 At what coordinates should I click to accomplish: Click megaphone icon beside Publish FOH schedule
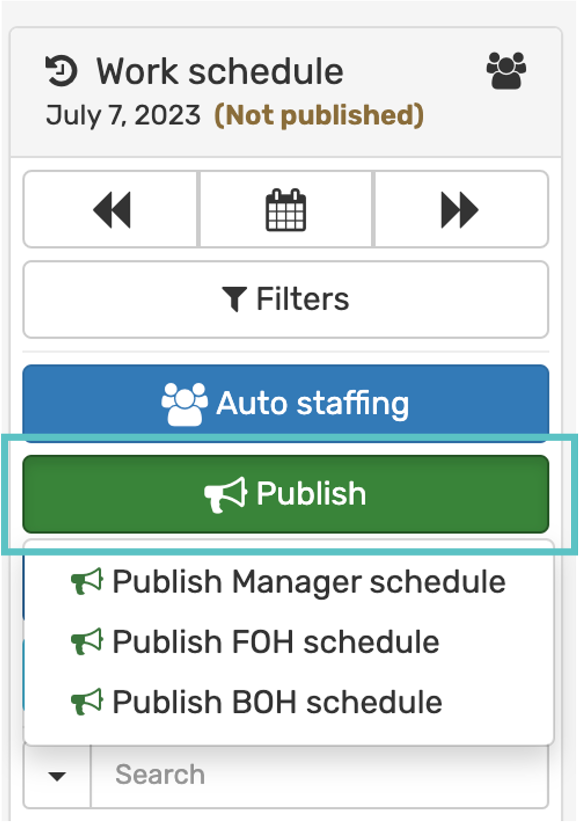coord(87,642)
